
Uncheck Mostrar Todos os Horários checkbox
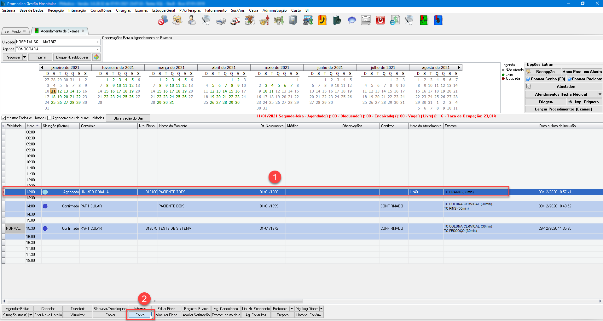coord(4,118)
